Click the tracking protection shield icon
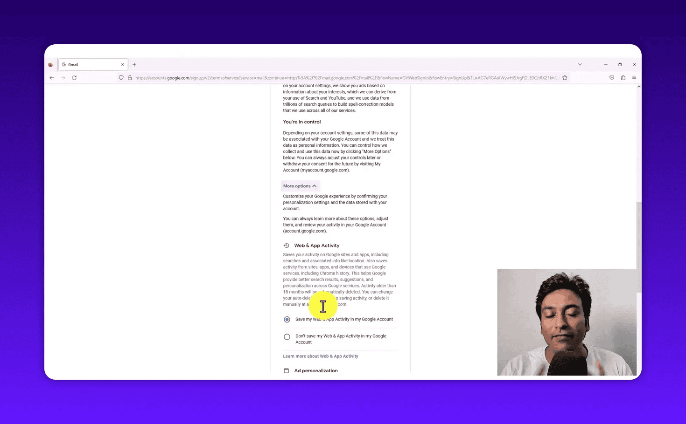Screen dimensions: 686x424 pos(121,77)
